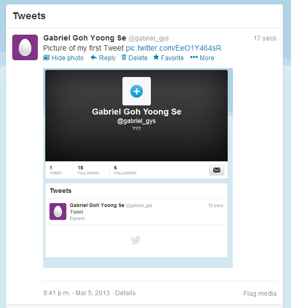291x308 pixels.
Task: Click the white @gabriel_gys handle on the dark profile header
Action: pyautogui.click(x=136, y=121)
